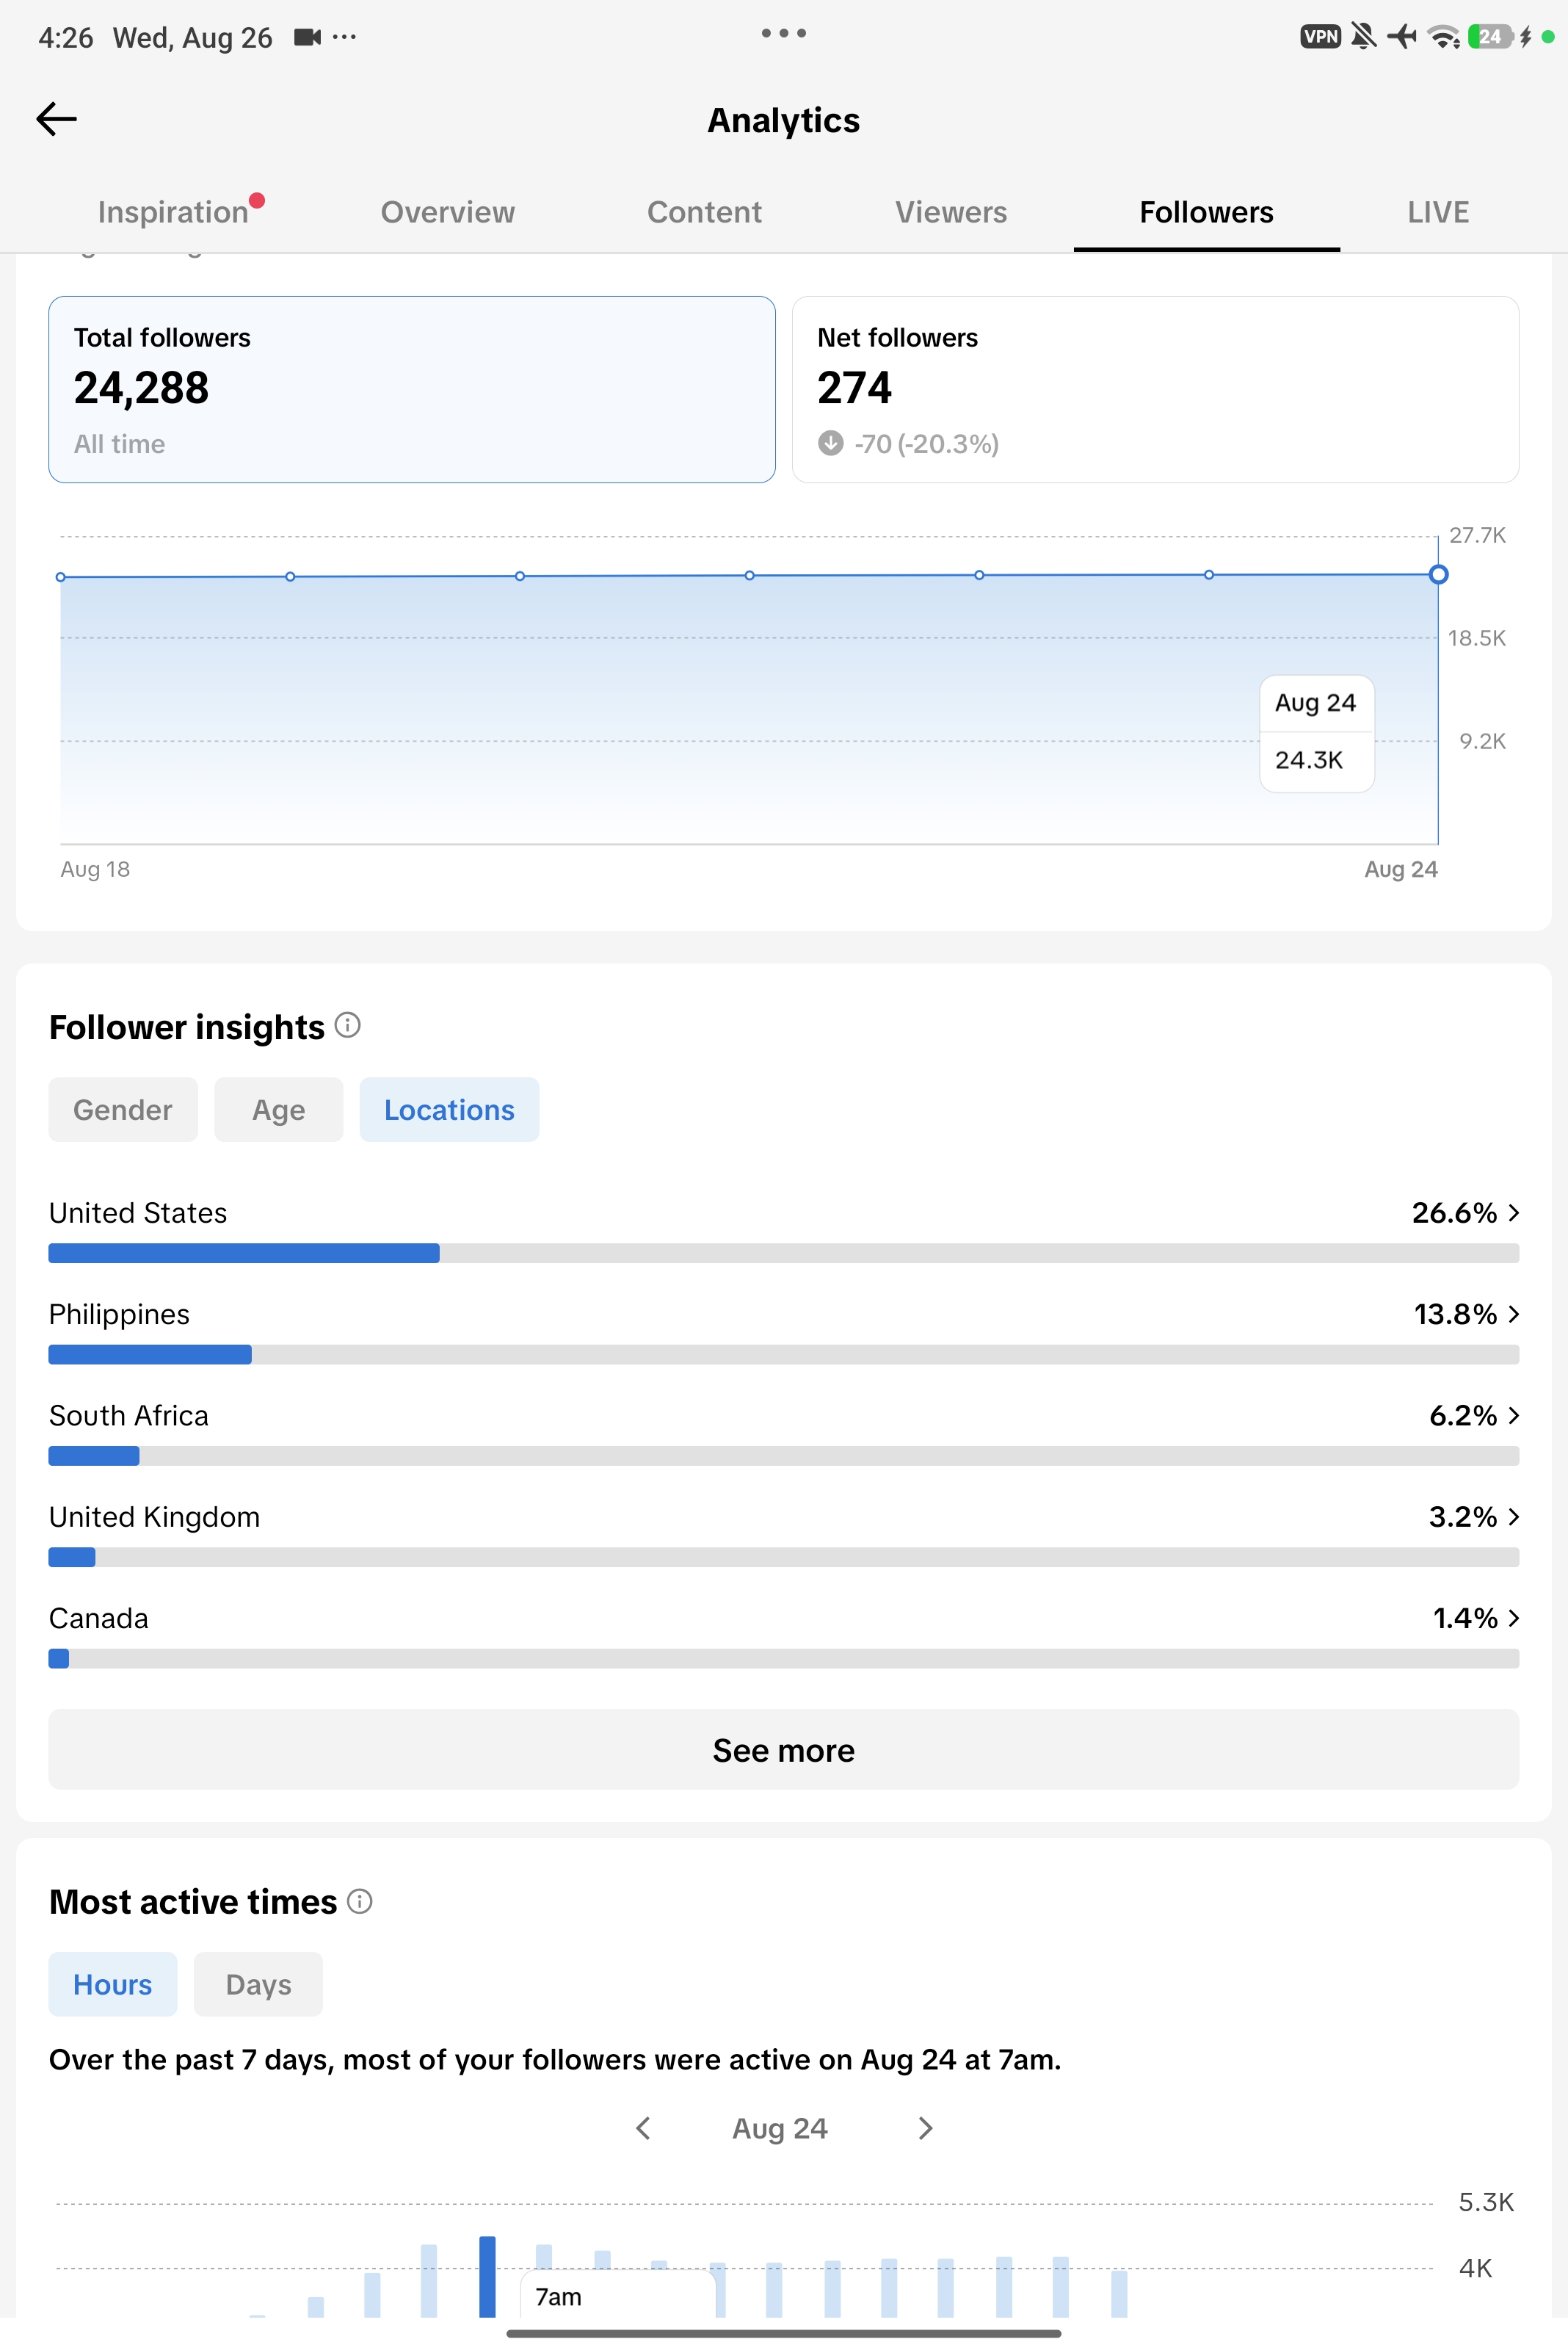Switch active times to Days

pos(258,1984)
